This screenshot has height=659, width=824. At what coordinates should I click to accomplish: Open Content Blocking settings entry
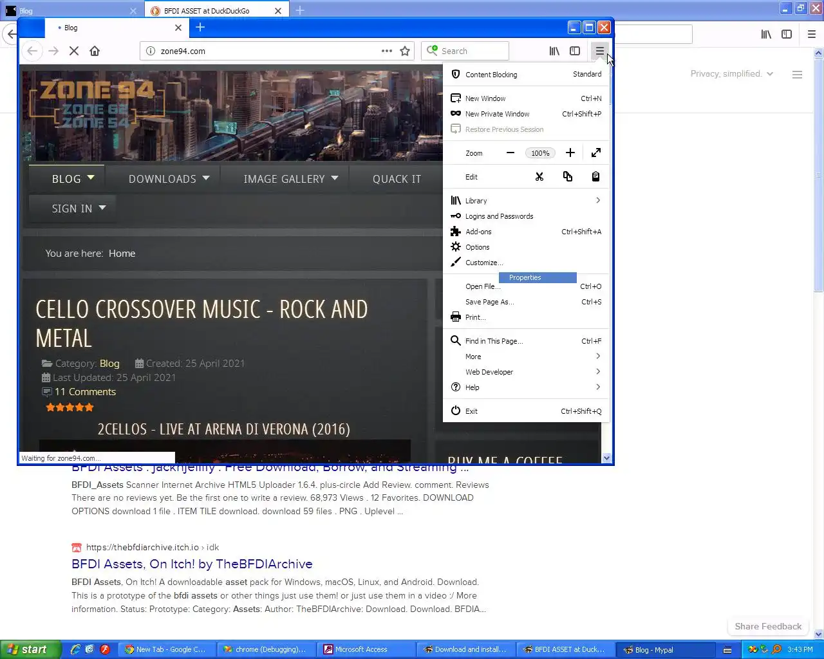pos(526,75)
